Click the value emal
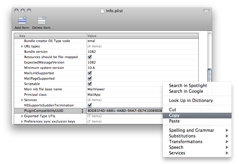Viewport: 239px width, 164px height. (91, 41)
